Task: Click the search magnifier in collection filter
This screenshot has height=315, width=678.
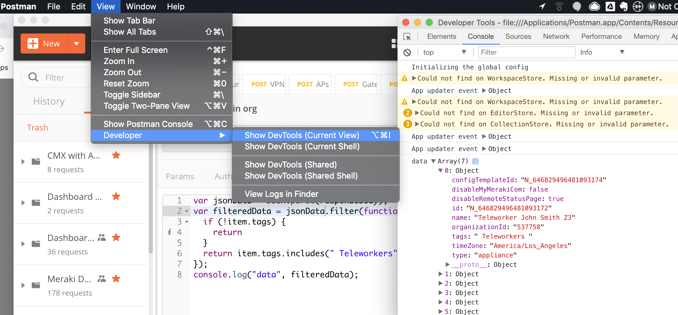Action: pyautogui.click(x=33, y=77)
